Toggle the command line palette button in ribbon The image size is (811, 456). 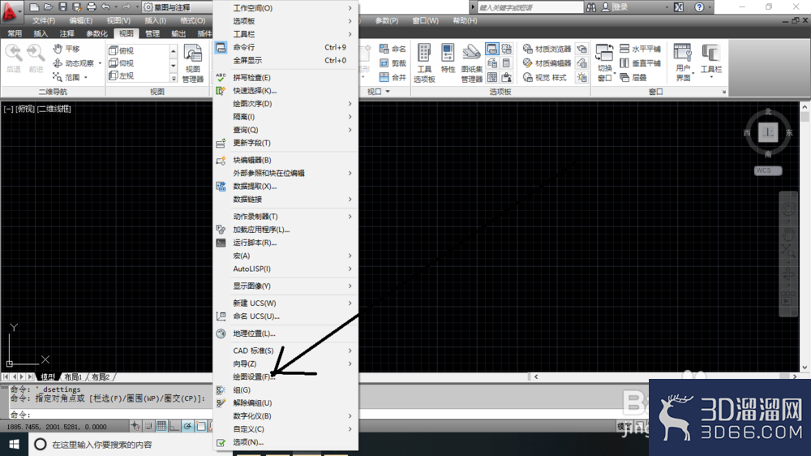492,49
